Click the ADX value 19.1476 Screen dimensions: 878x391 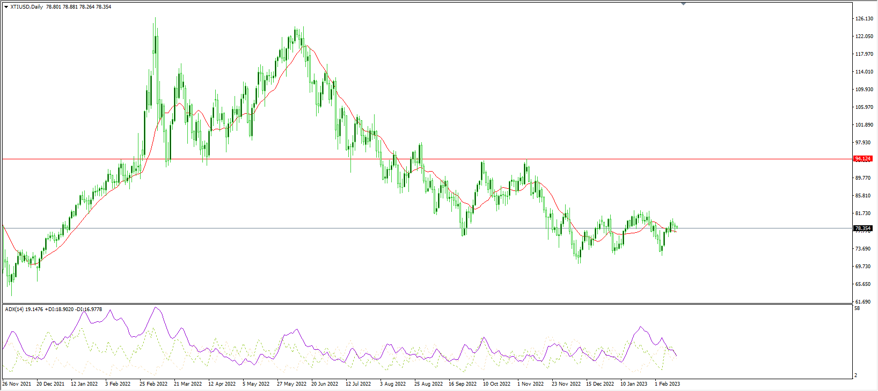pyautogui.click(x=34, y=309)
